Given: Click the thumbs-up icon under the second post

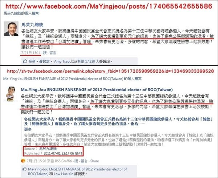Looking at the screenshot, I should pos(25,169).
